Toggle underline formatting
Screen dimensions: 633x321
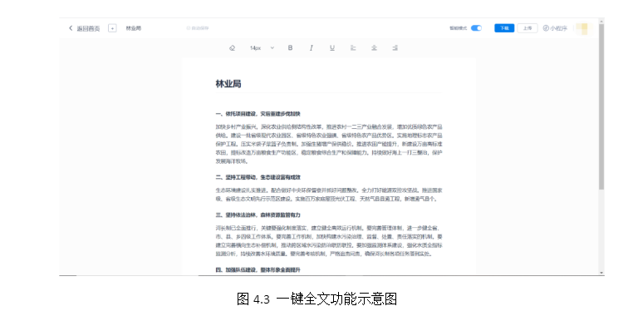(331, 47)
